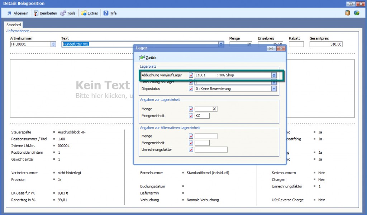The height and width of the screenshot is (215, 367).
Task: Click the Mengeneinheit field containing KG
Action: (x=202, y=116)
